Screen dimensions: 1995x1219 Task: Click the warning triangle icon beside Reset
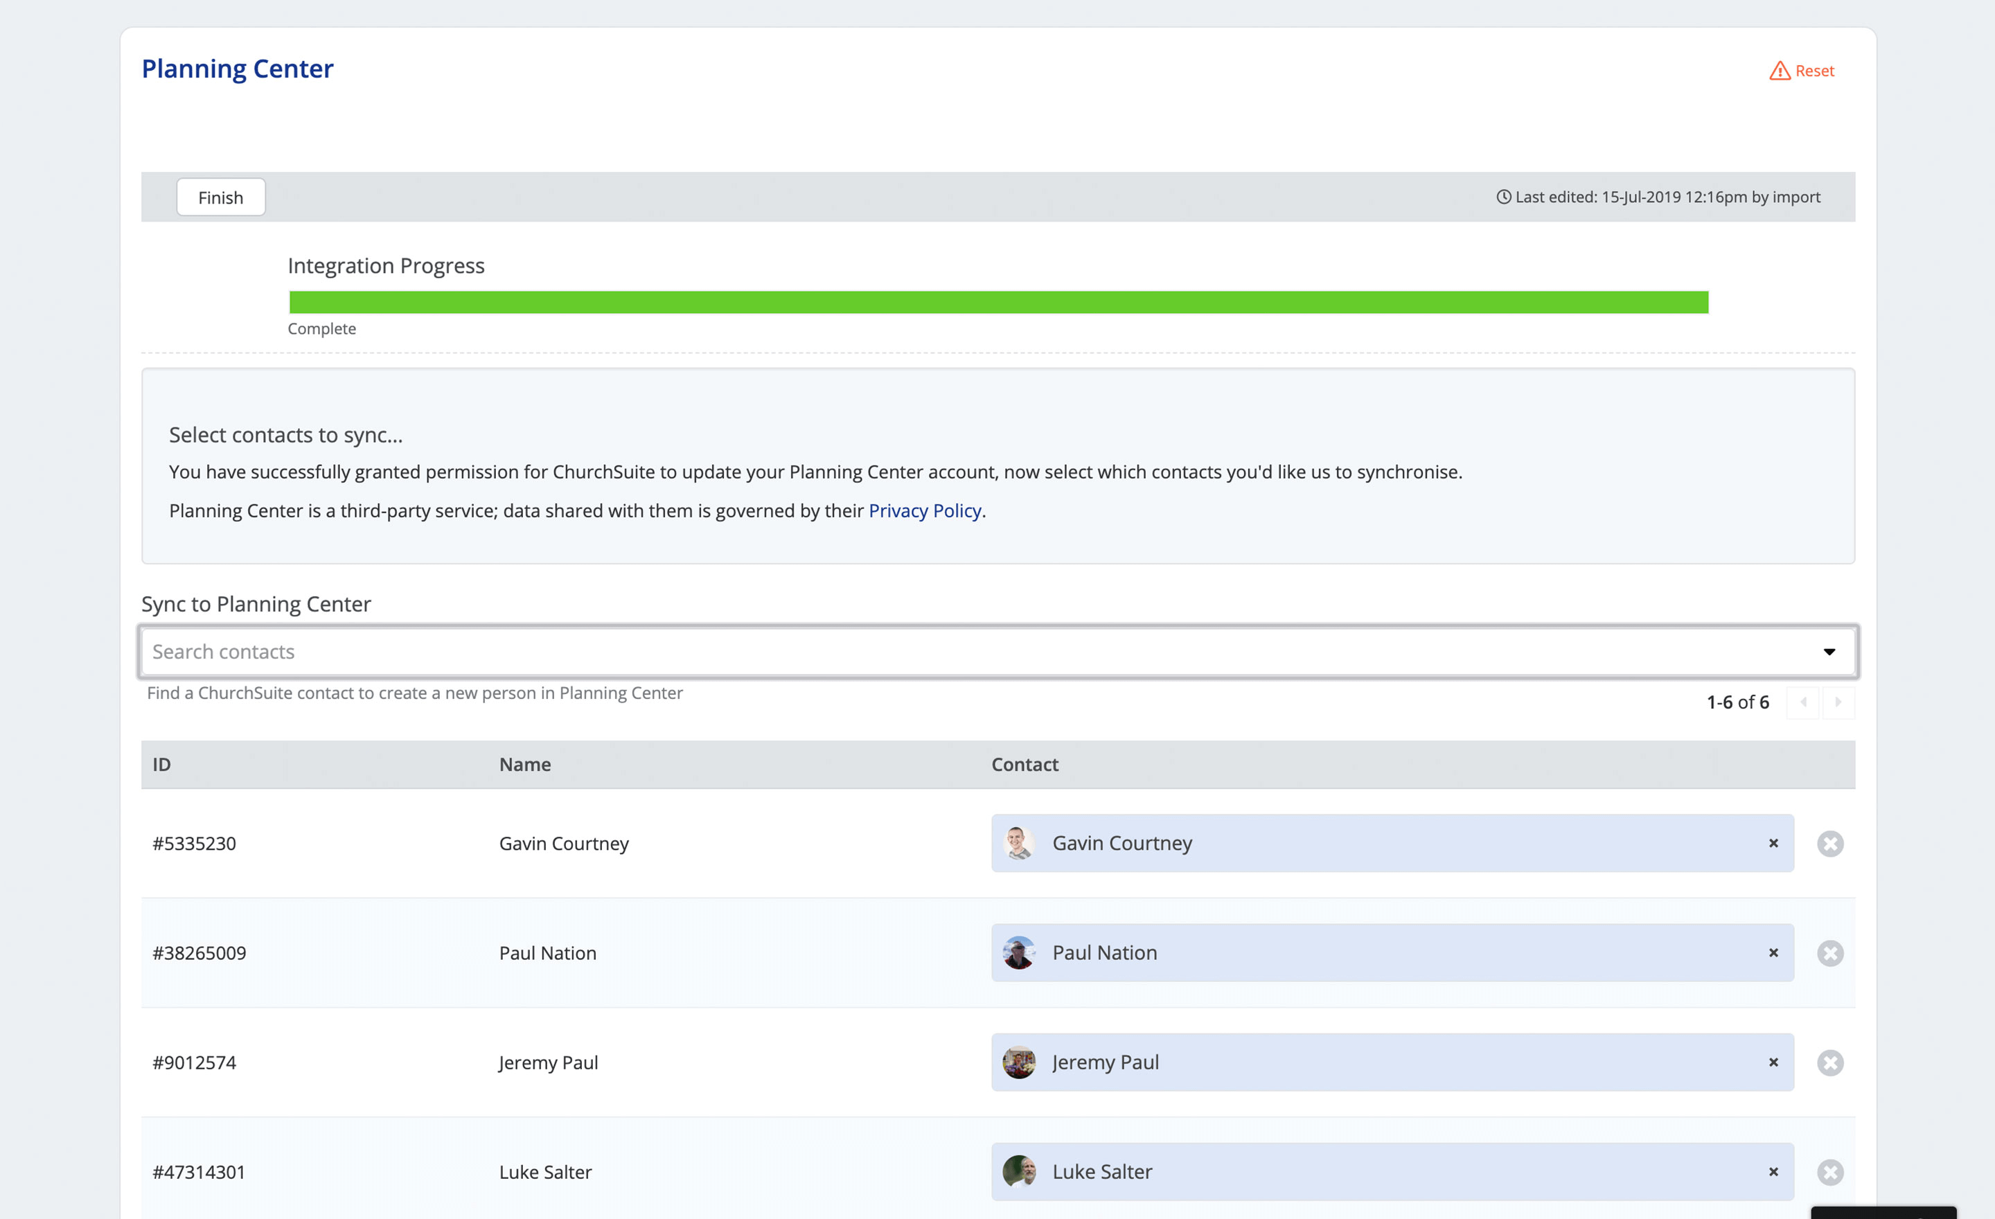tap(1779, 71)
